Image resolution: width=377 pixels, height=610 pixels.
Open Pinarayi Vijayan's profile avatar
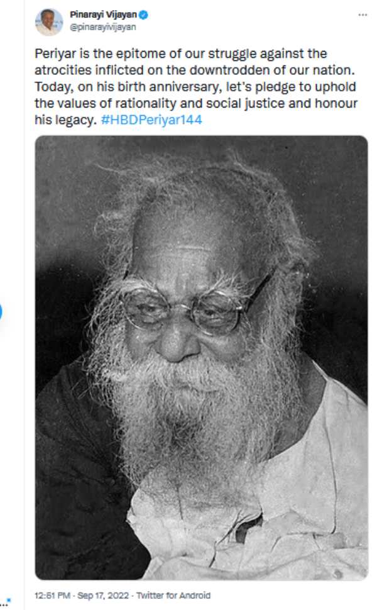pos(48,22)
